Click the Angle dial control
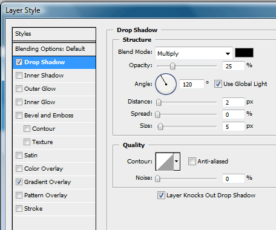The height and width of the screenshot is (230, 276). coord(166,84)
